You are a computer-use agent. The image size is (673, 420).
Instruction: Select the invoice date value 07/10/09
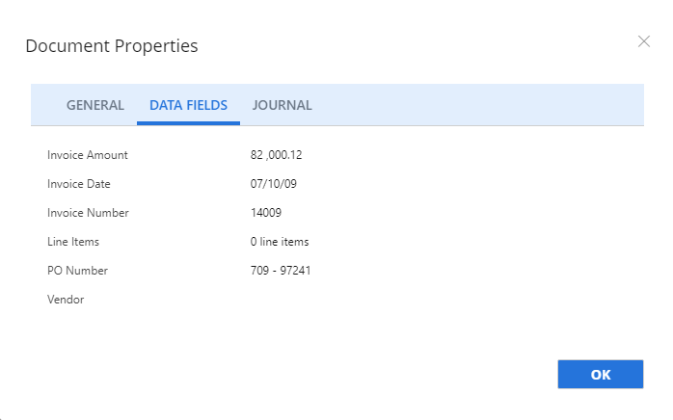click(x=271, y=184)
